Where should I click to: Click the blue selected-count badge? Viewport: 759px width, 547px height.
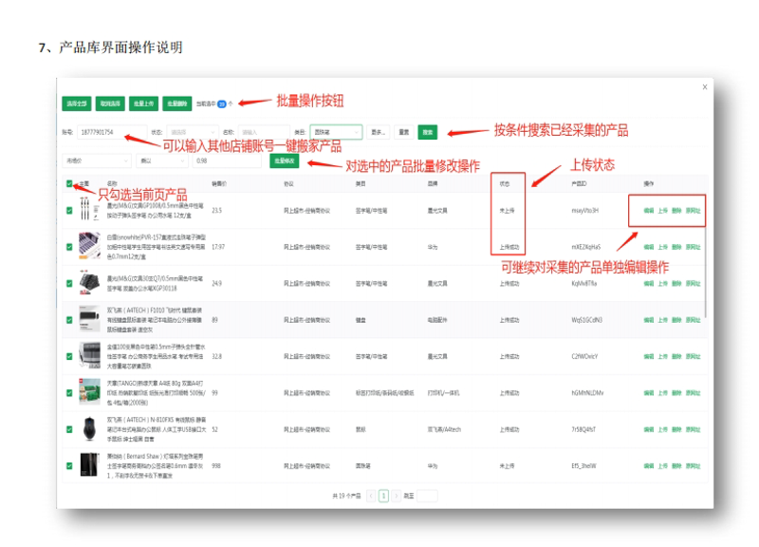point(222,104)
